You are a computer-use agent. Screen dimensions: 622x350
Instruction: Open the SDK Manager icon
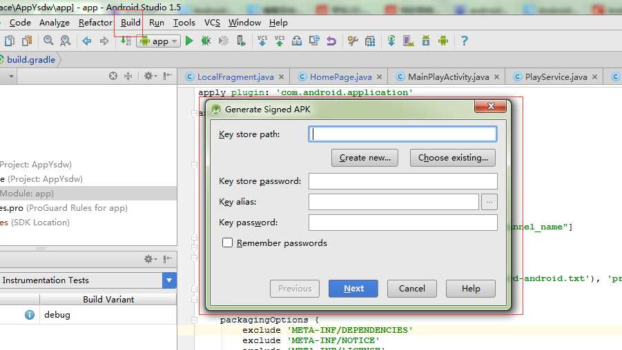point(426,41)
